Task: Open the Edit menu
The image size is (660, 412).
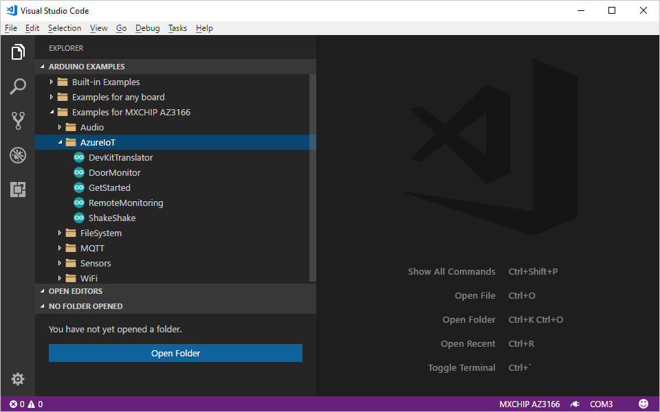Action: point(32,28)
